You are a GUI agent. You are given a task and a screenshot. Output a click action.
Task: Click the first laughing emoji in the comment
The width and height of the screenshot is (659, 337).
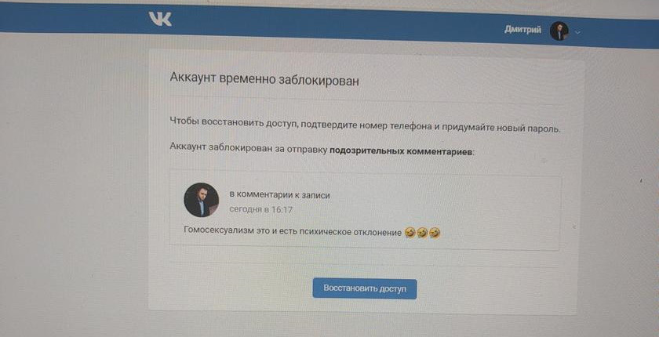pyautogui.click(x=410, y=232)
